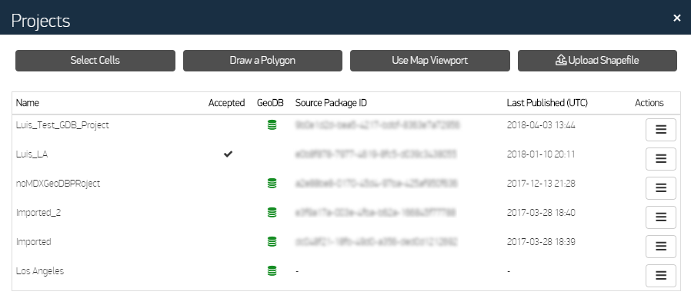The height and width of the screenshot is (295, 691).
Task: Open actions menu for Imported project
Action: coord(660,246)
